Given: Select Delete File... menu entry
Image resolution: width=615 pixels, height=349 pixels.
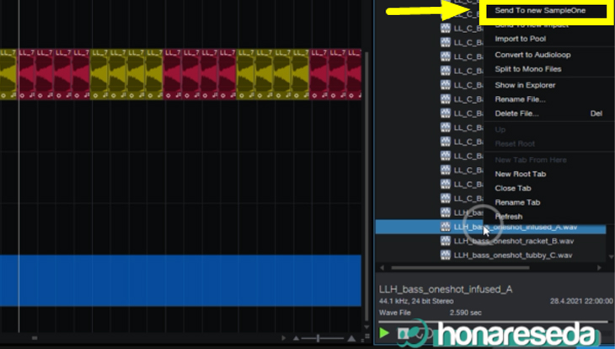Looking at the screenshot, I should click(516, 114).
